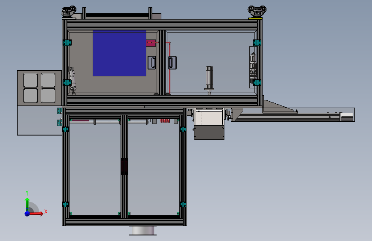Pick the vertical red pipe in the upper cabinet
372x241 pixels.
pyautogui.click(x=169, y=68)
